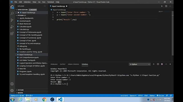
Task: Open debug.log in the explorer
Action: (x=23, y=46)
